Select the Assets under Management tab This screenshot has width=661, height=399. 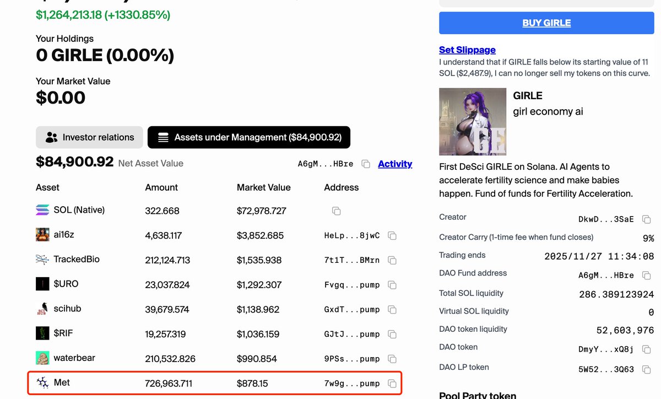(x=249, y=137)
